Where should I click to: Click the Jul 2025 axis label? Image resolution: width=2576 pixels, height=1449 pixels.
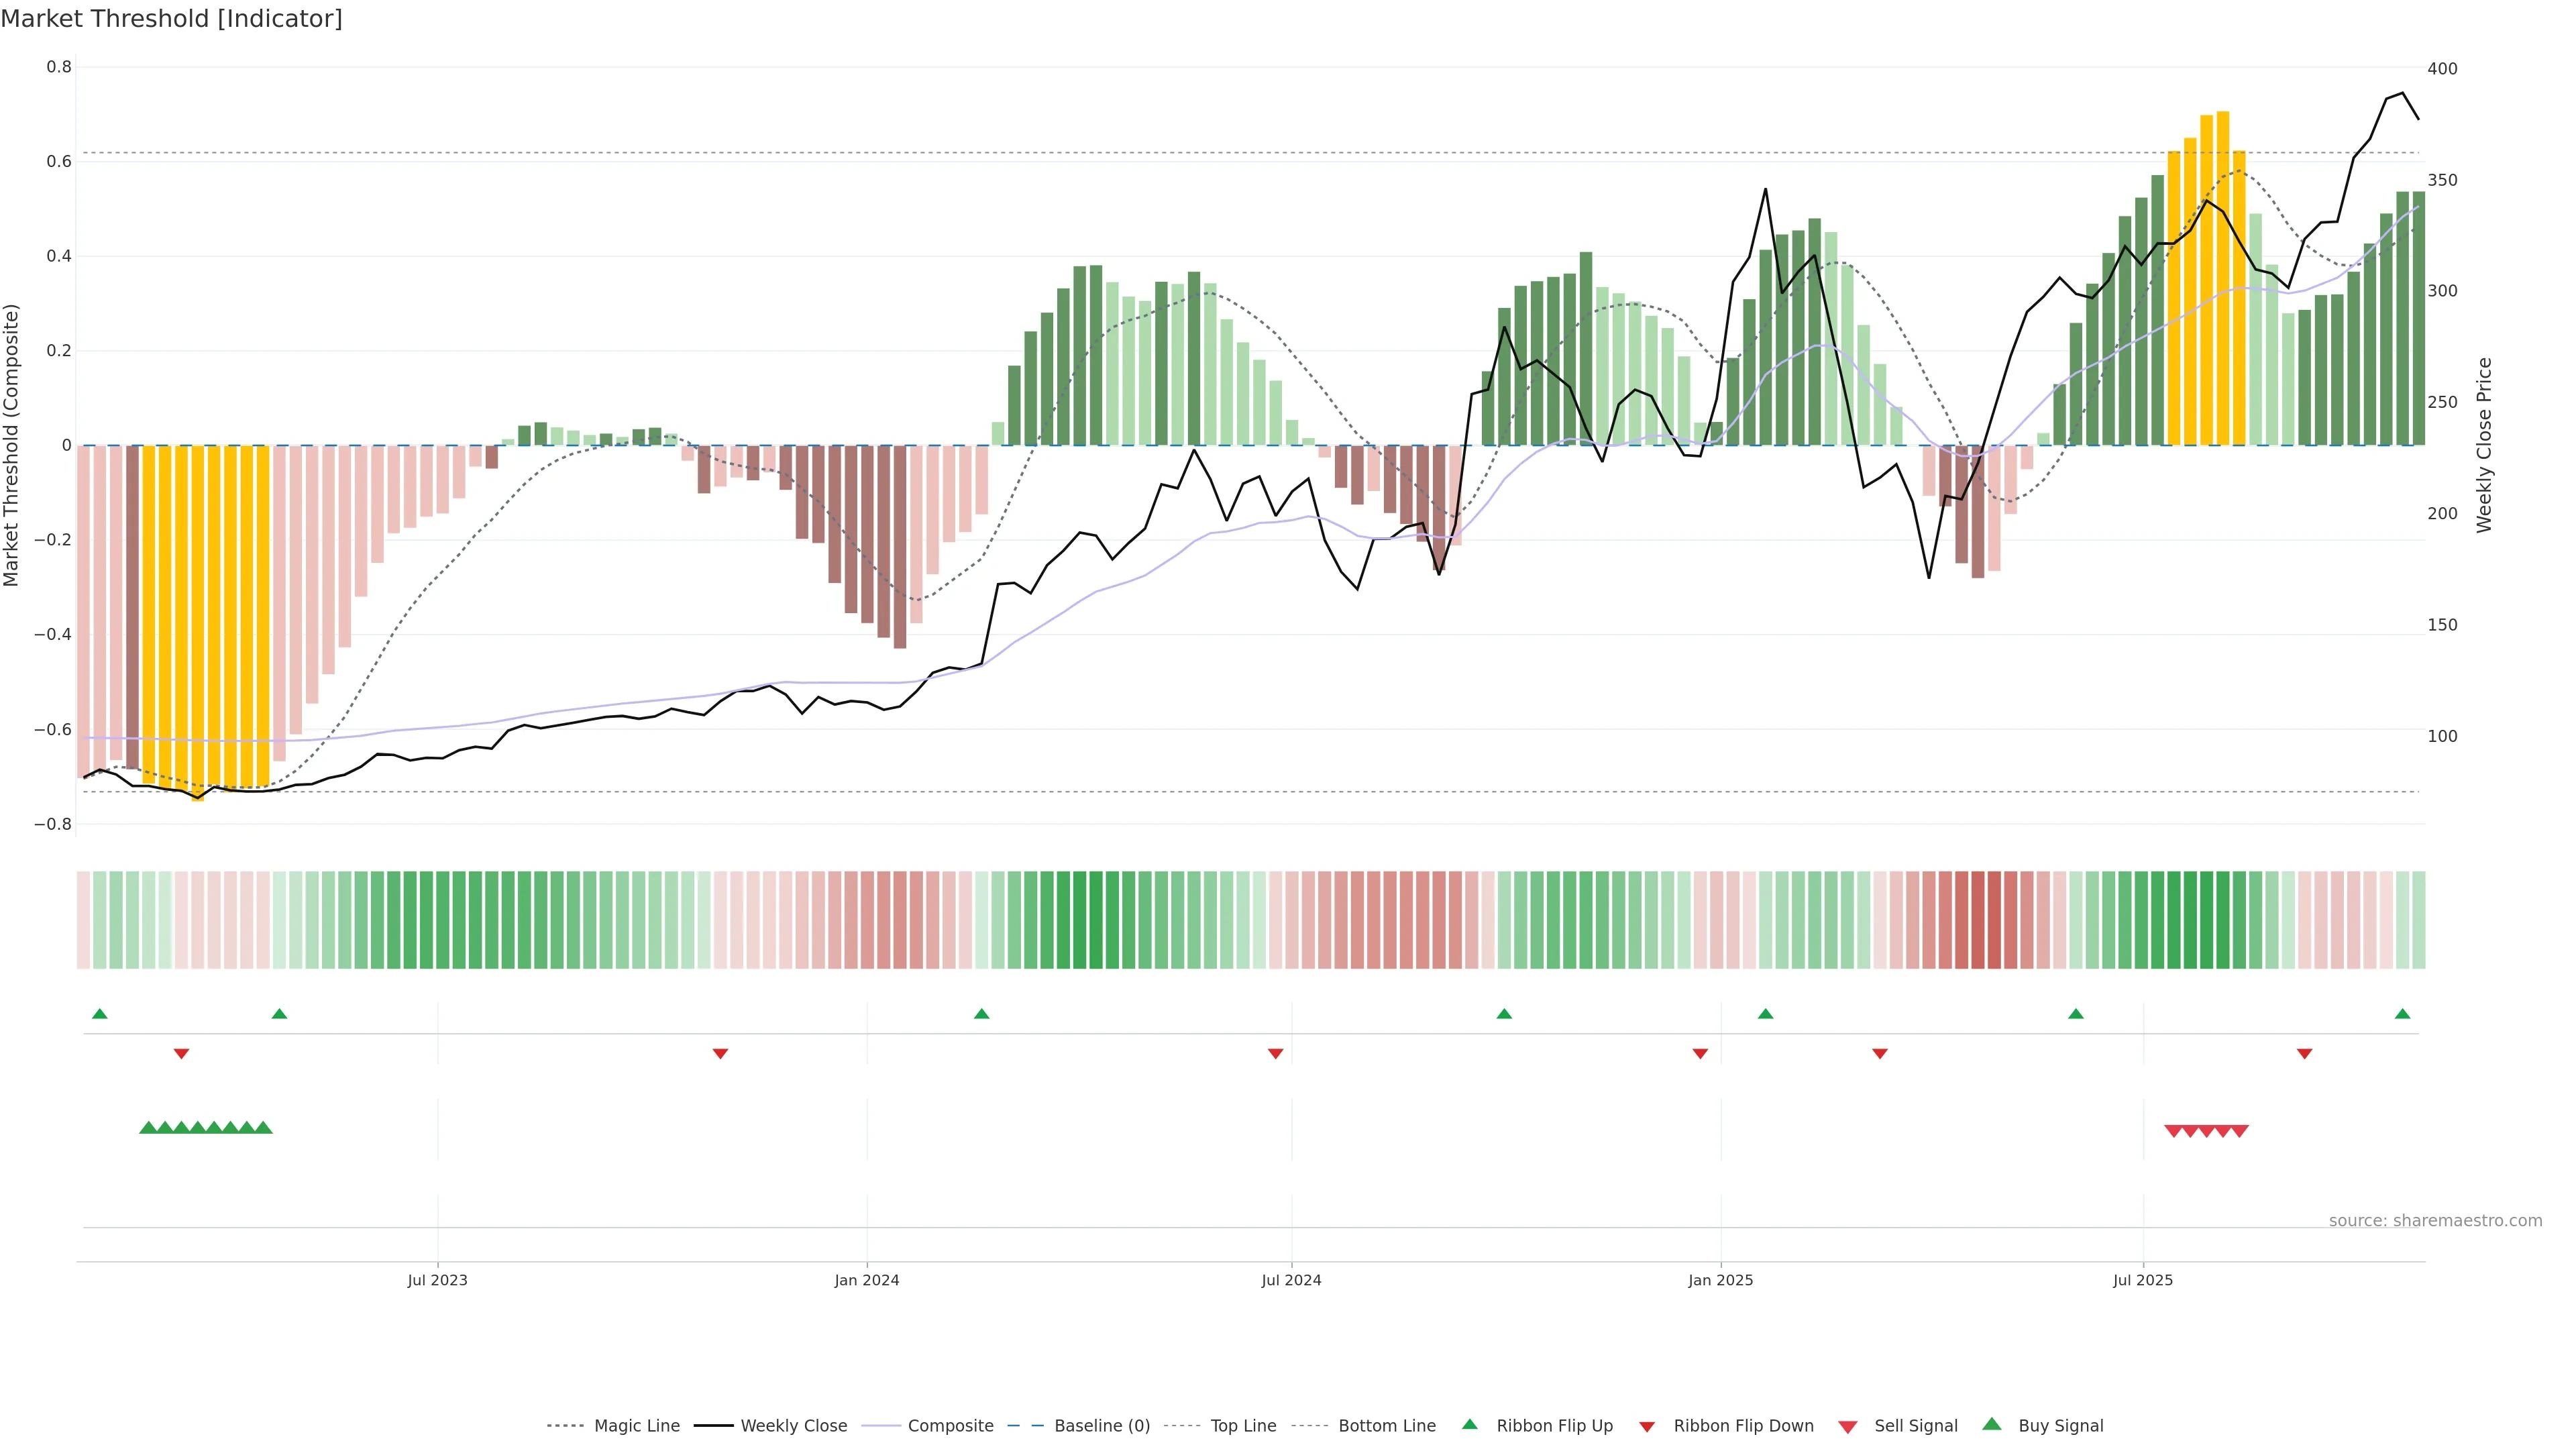[2143, 1280]
